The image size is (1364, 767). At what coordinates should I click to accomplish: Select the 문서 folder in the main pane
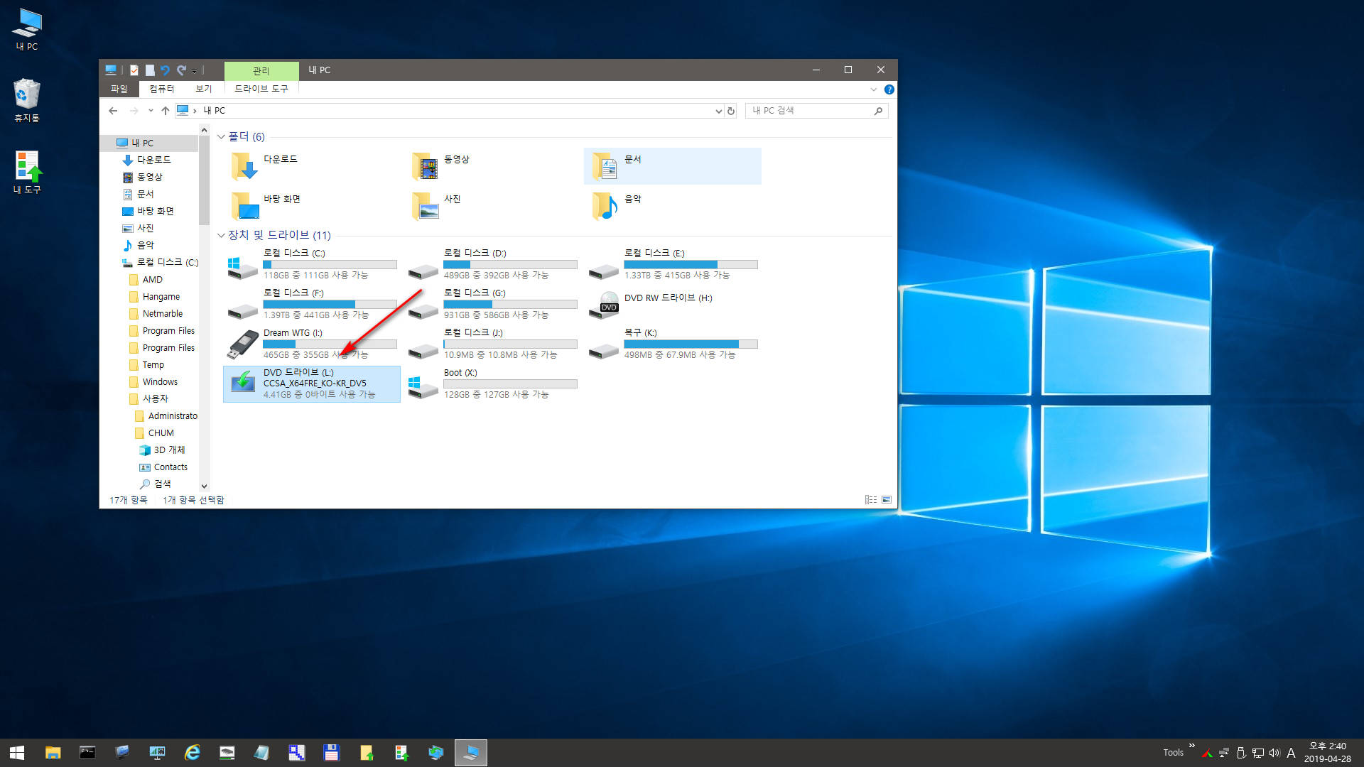(673, 166)
